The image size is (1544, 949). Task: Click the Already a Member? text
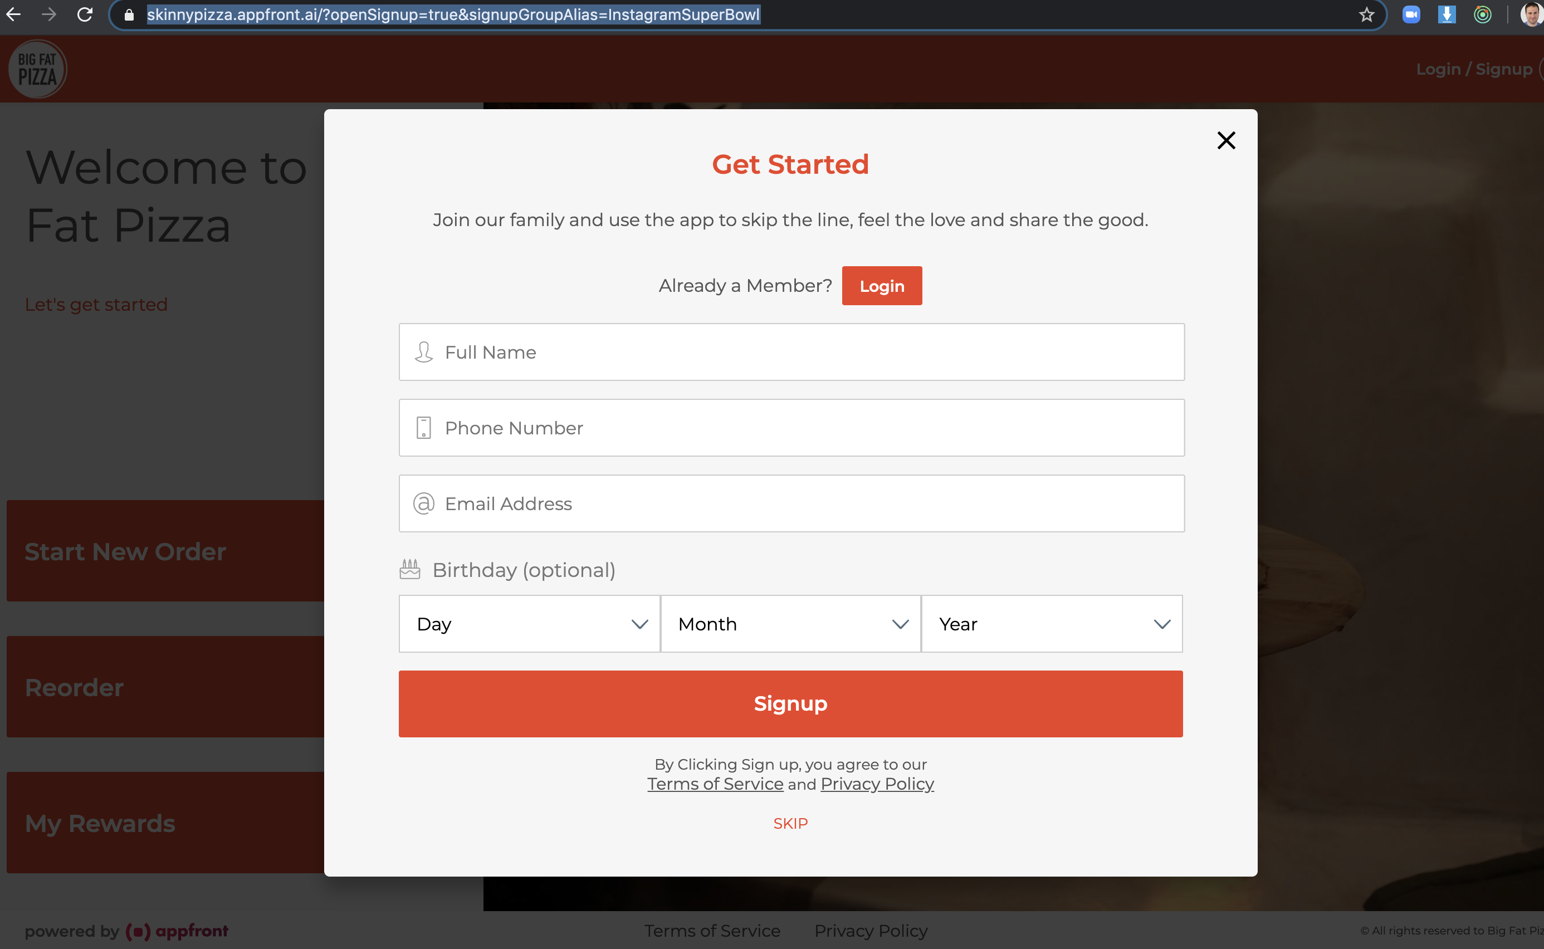click(x=745, y=286)
